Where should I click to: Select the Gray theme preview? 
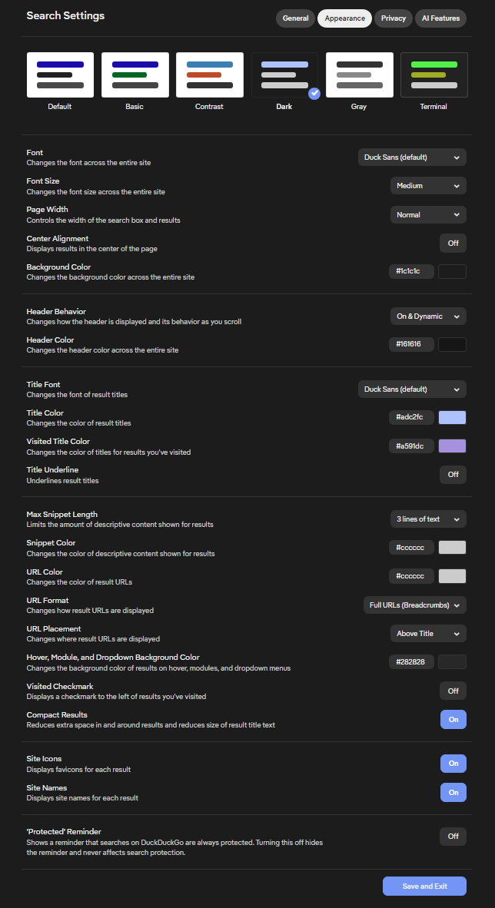pyautogui.click(x=359, y=75)
